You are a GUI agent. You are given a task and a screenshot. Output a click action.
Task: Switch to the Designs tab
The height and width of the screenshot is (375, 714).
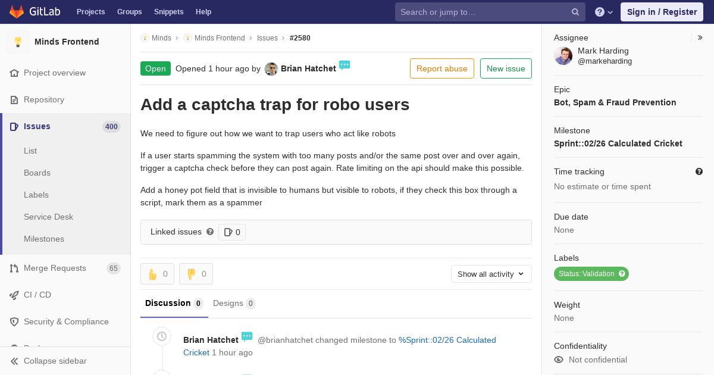tap(234, 304)
